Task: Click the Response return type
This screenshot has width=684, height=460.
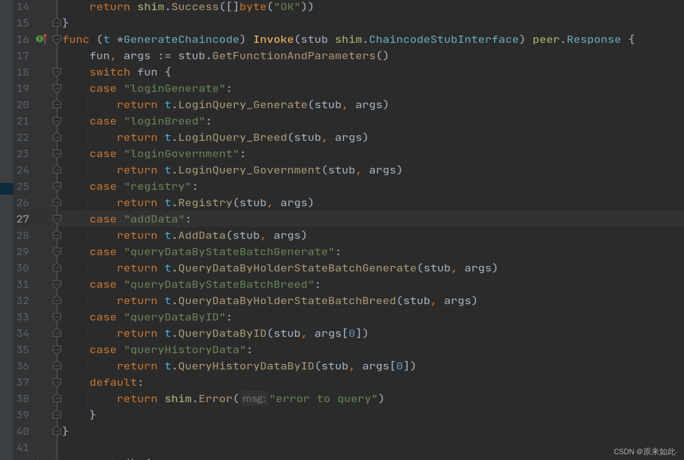Action: click(x=593, y=39)
